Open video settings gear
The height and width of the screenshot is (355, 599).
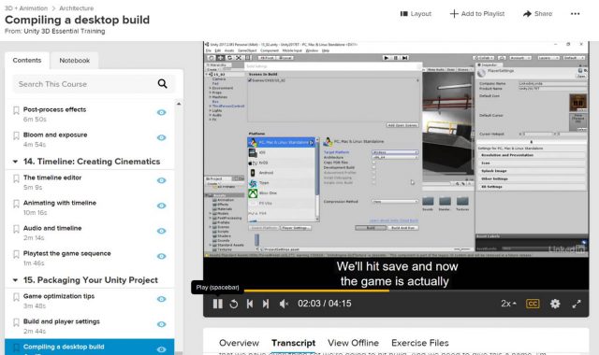555,304
